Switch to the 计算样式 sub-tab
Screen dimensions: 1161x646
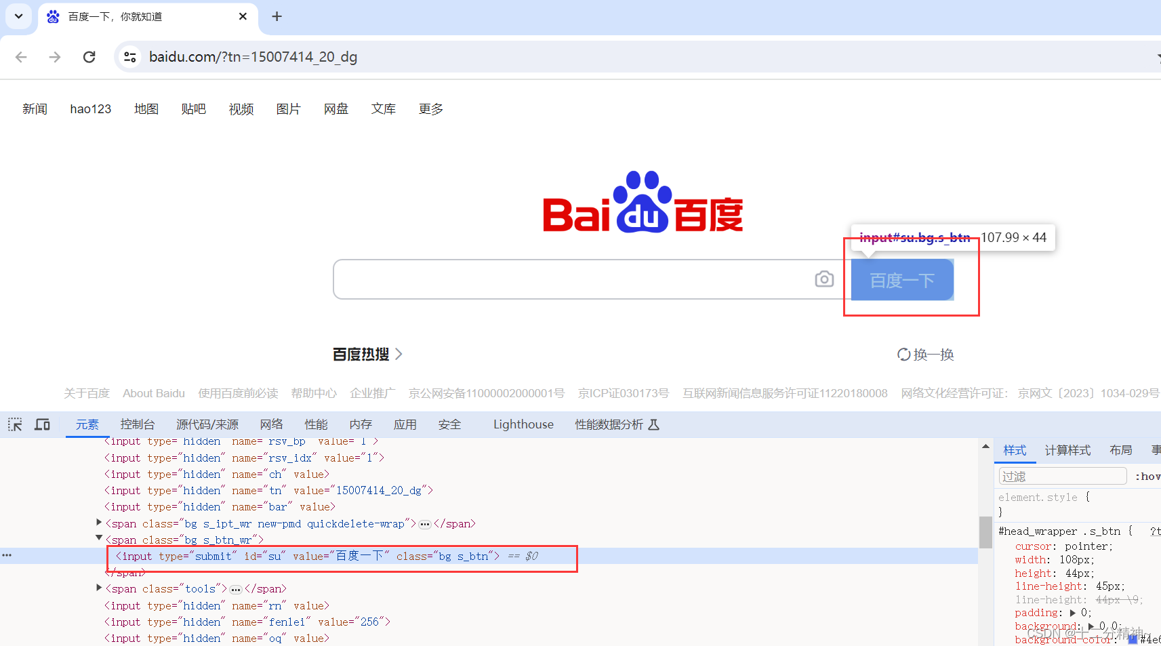1067,450
